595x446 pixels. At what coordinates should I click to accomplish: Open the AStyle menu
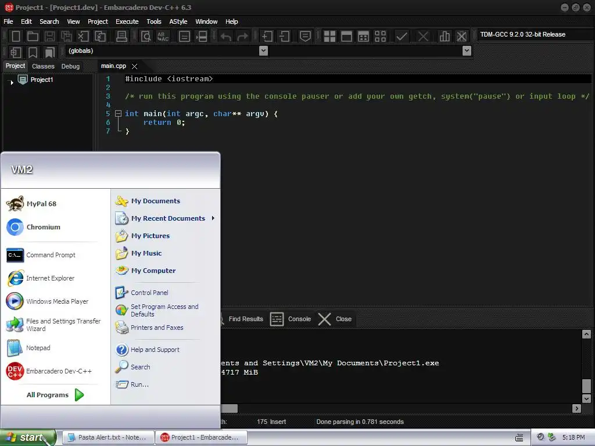(x=178, y=21)
